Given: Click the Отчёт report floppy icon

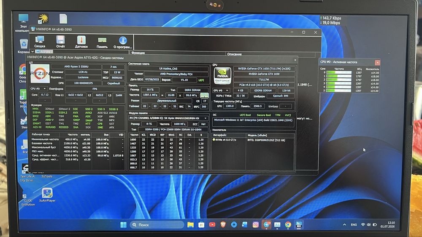Looking at the screenshot, I should [60, 42].
